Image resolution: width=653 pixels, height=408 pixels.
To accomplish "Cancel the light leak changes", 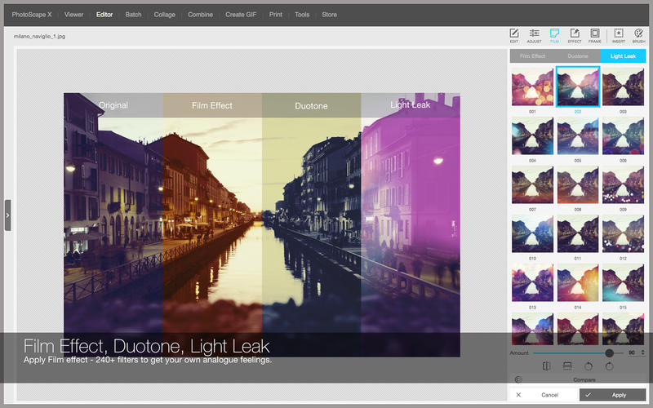I will (x=544, y=394).
